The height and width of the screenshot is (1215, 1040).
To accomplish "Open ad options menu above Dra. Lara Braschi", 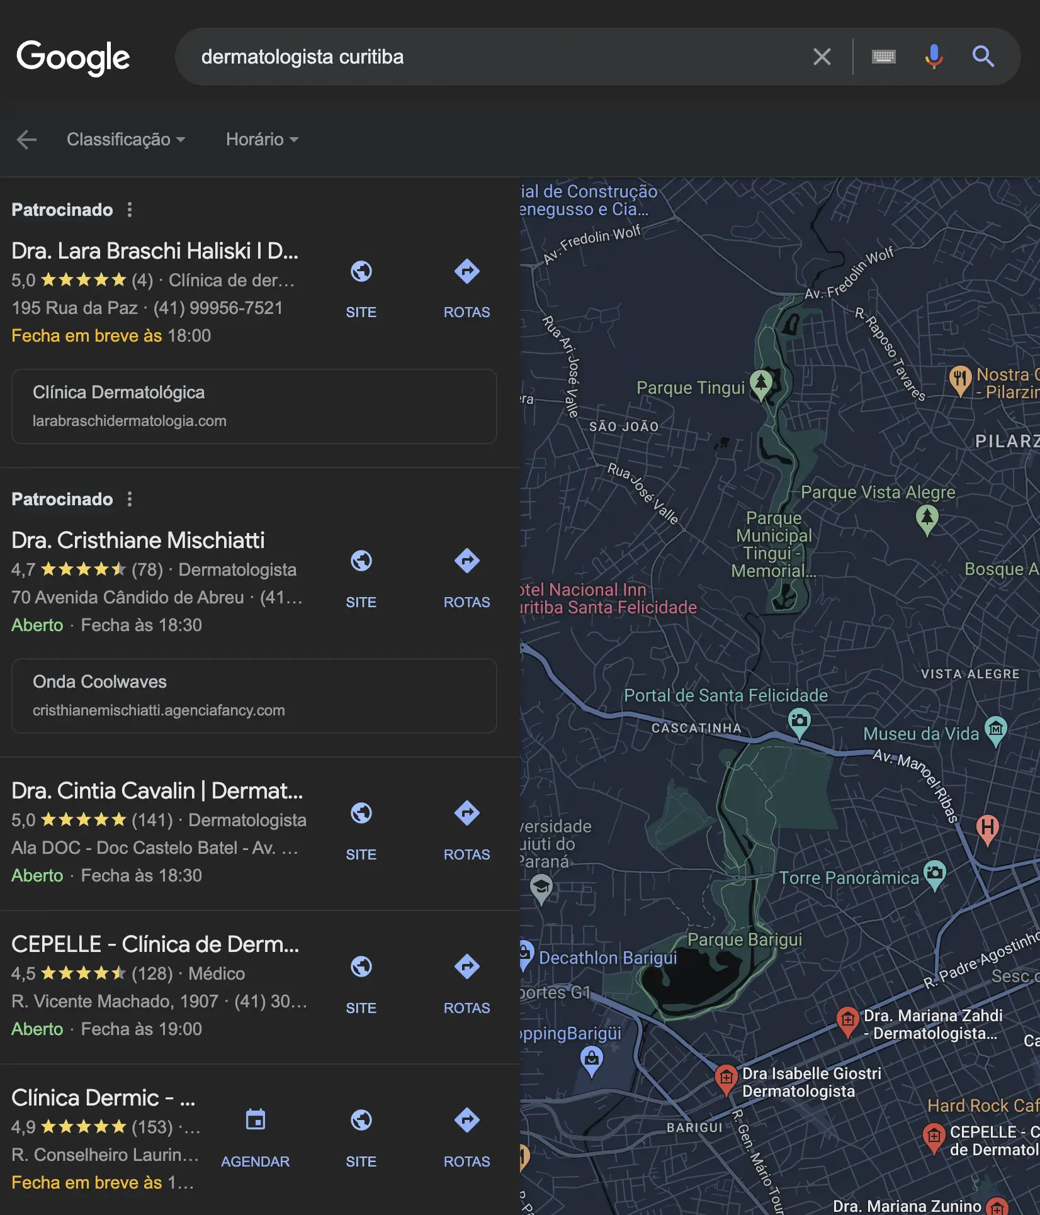I will pyautogui.click(x=130, y=210).
